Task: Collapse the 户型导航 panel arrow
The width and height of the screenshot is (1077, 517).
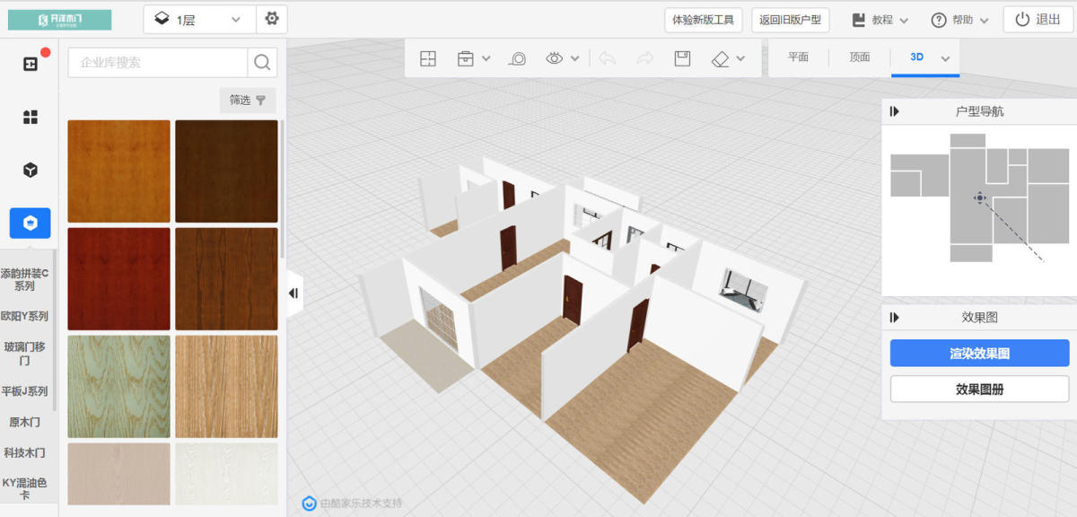Action: pos(894,111)
